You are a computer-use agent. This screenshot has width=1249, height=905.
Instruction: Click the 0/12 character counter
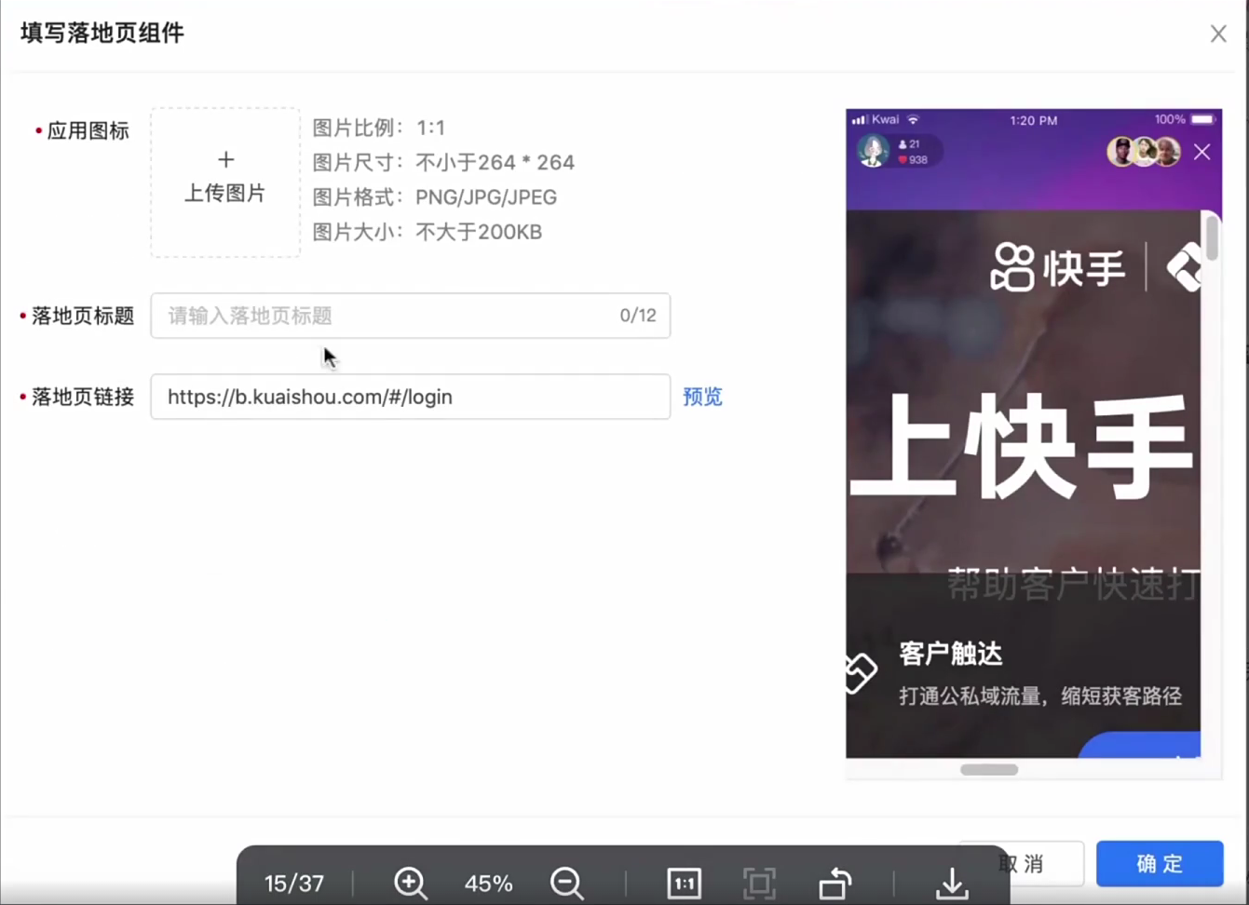[x=638, y=316]
